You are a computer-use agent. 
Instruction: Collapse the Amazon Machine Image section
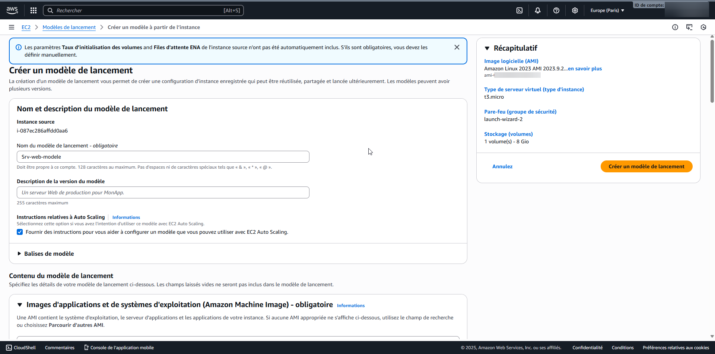(x=20, y=305)
